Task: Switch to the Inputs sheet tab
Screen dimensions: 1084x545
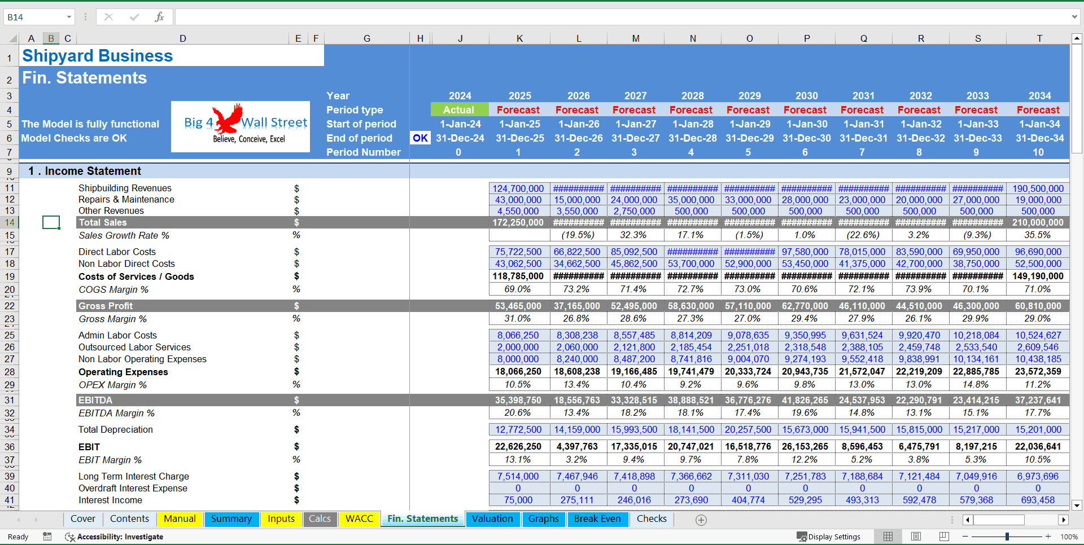Action: point(281,518)
